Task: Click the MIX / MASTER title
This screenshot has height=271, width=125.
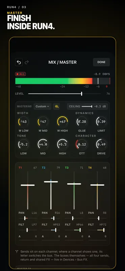Action: 62,62
